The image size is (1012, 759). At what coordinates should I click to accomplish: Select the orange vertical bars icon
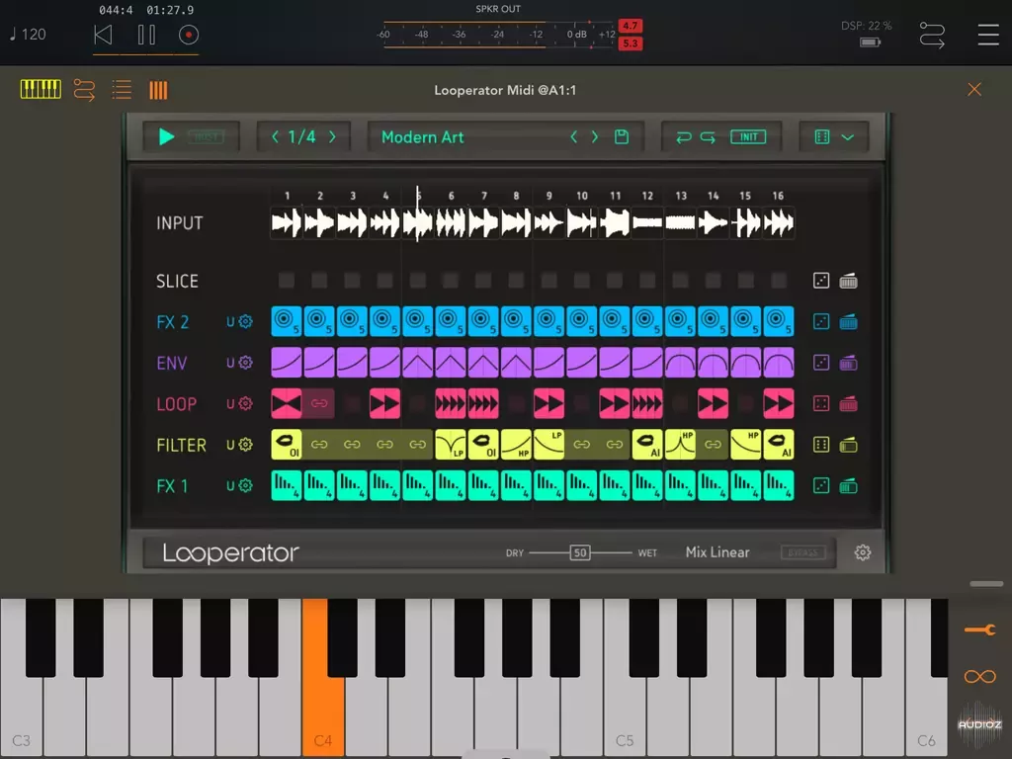(x=158, y=90)
